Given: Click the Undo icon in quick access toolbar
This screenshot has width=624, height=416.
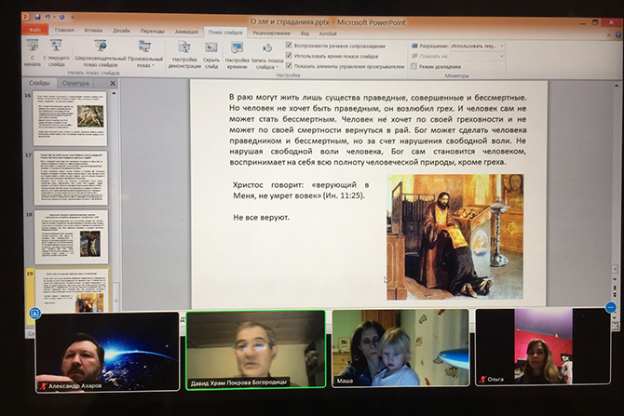Looking at the screenshot, I should point(48,17).
